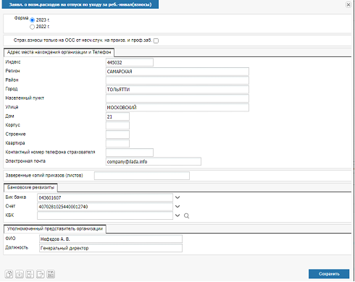Open the Банковские реквизиты tab
355x282 pixels.
click(30, 187)
